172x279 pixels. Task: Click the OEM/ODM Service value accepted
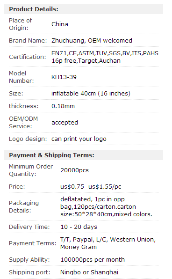point(64,123)
